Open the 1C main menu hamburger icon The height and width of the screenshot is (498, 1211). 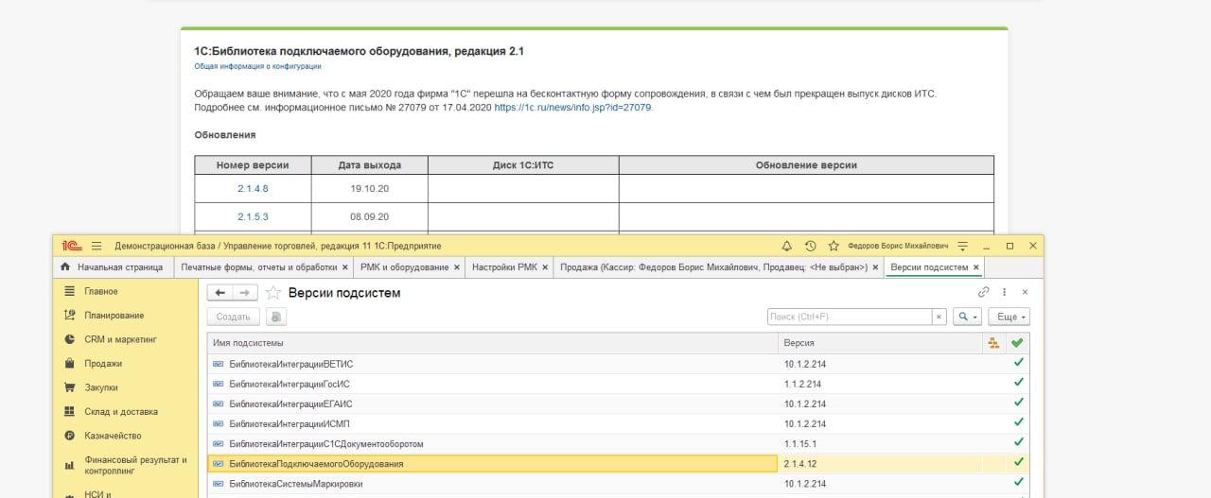click(96, 245)
